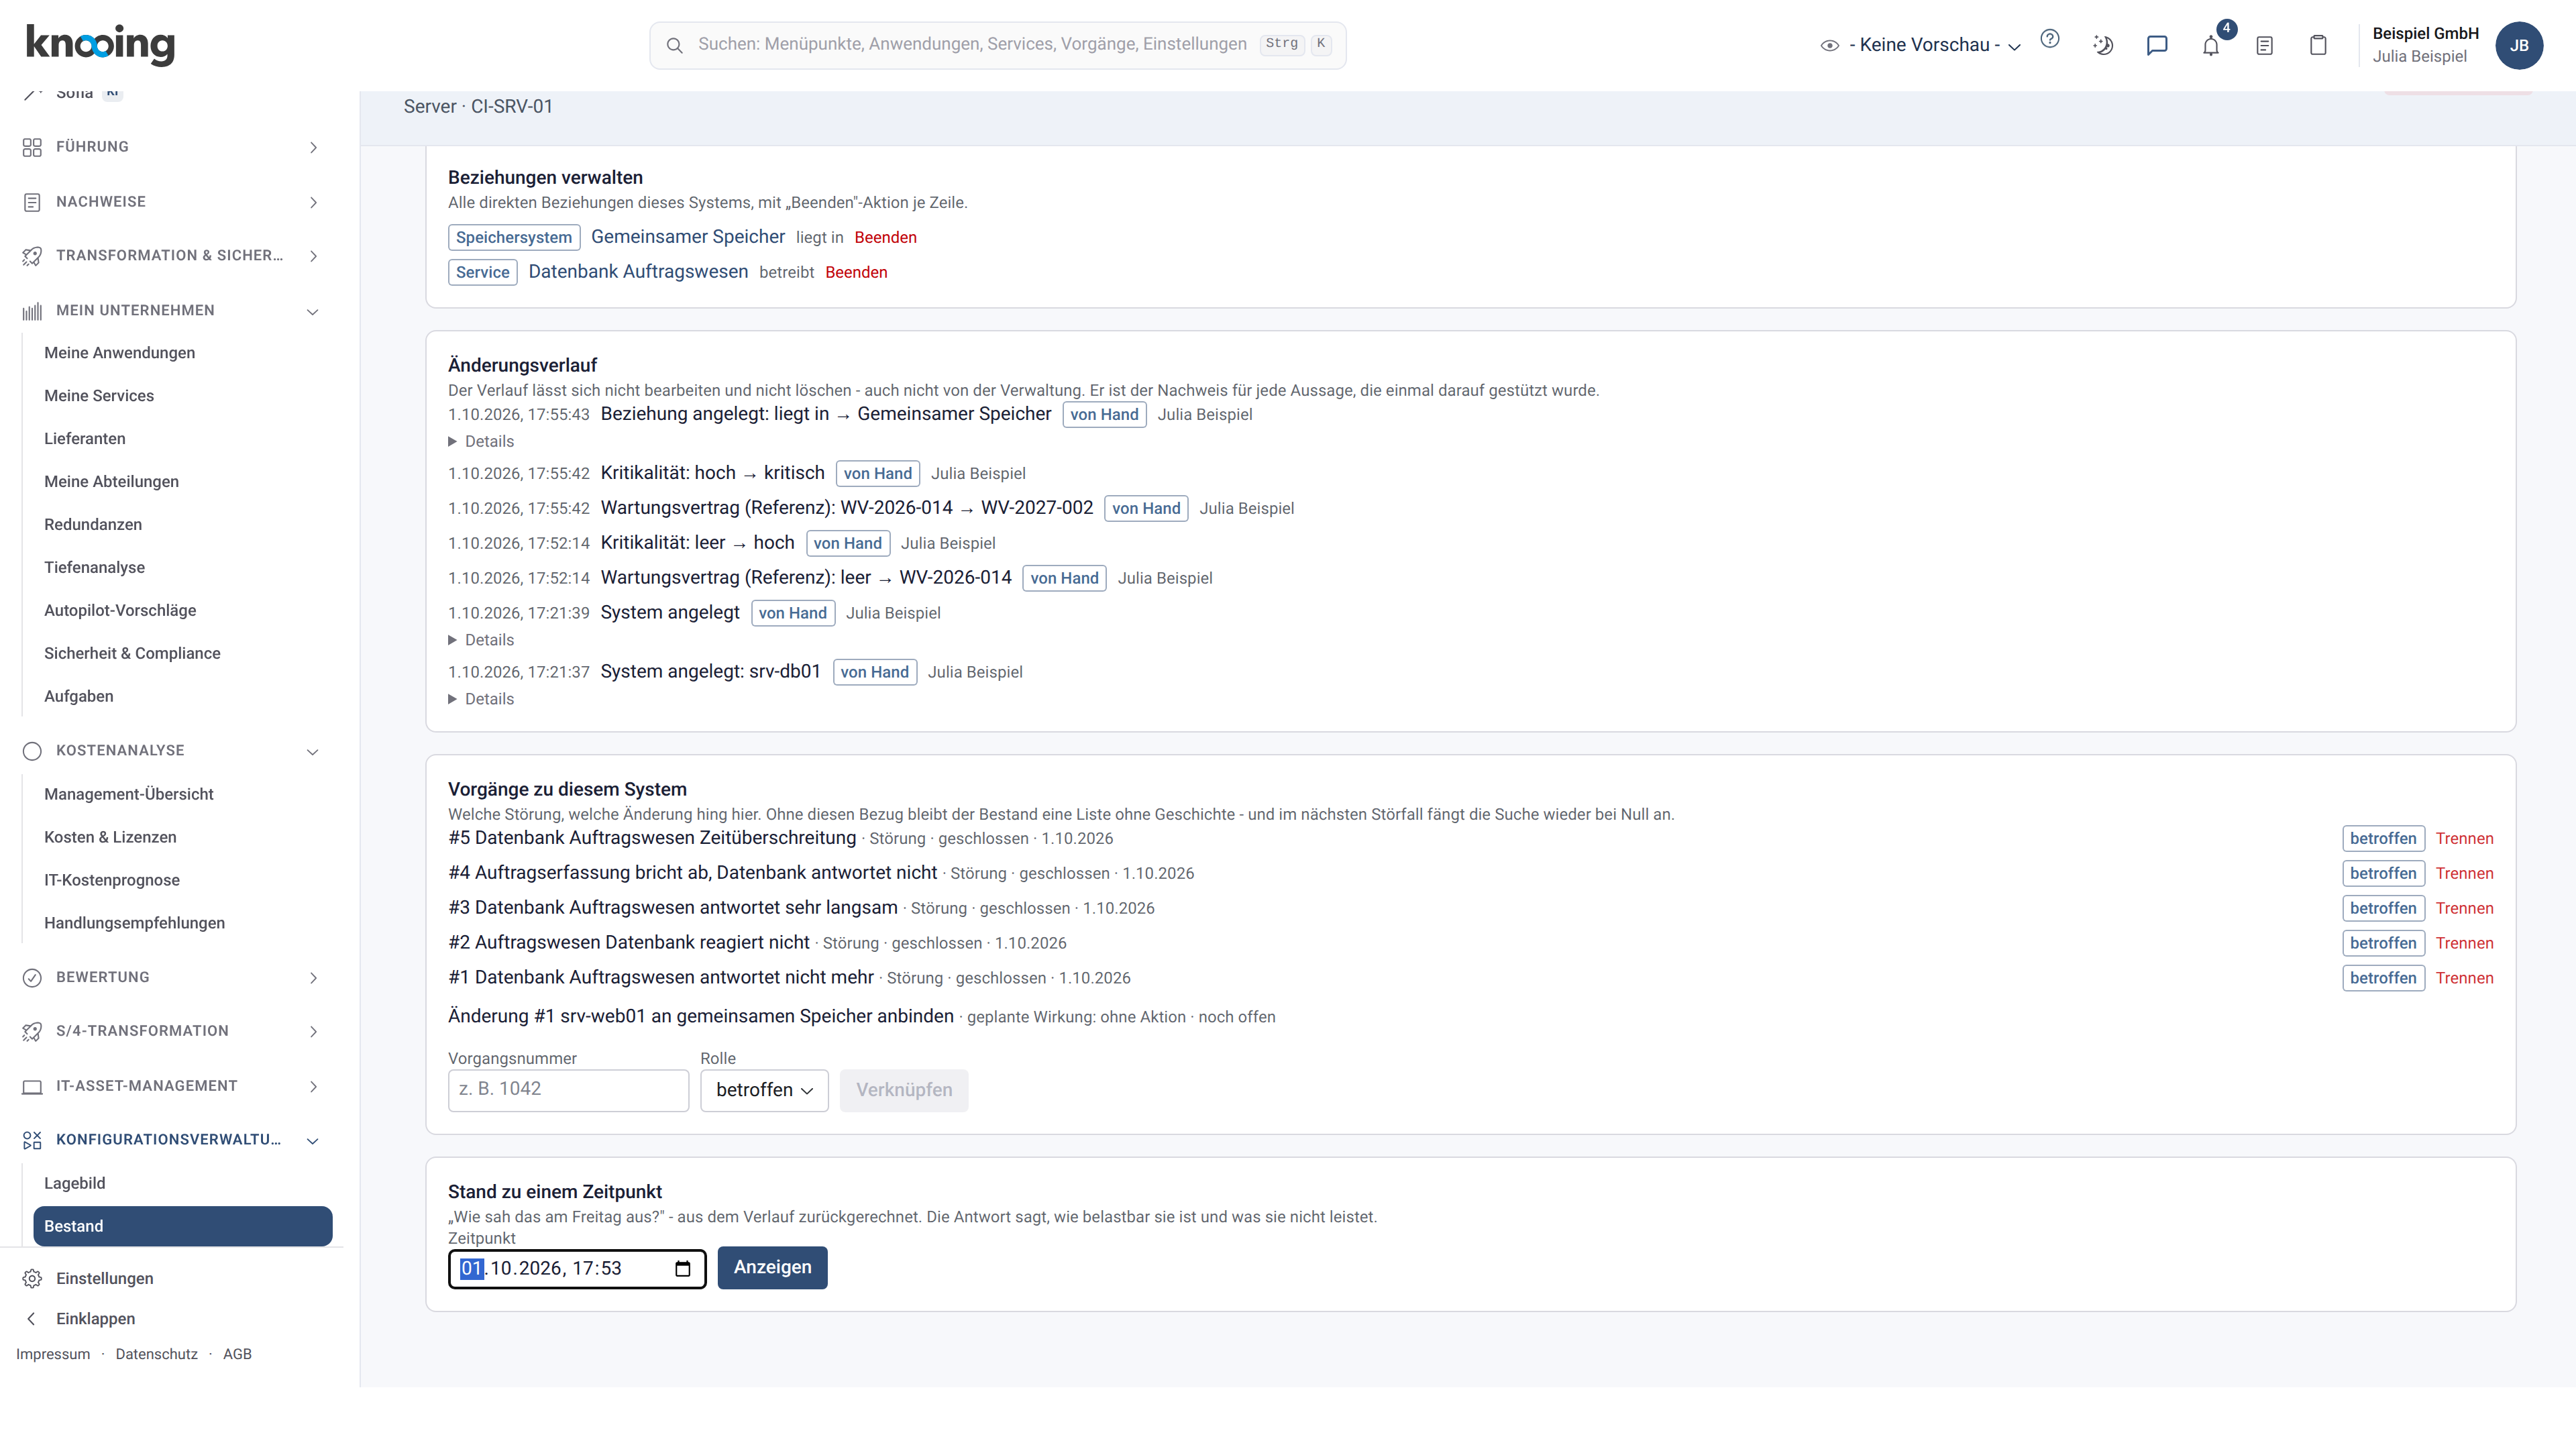Click the IT-Asset-Management laptop icon
Image resolution: width=2576 pixels, height=1449 pixels.
(32, 1086)
